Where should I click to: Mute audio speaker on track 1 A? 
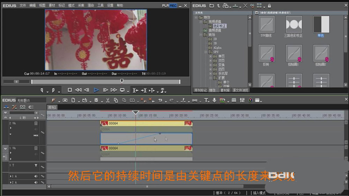36,176
